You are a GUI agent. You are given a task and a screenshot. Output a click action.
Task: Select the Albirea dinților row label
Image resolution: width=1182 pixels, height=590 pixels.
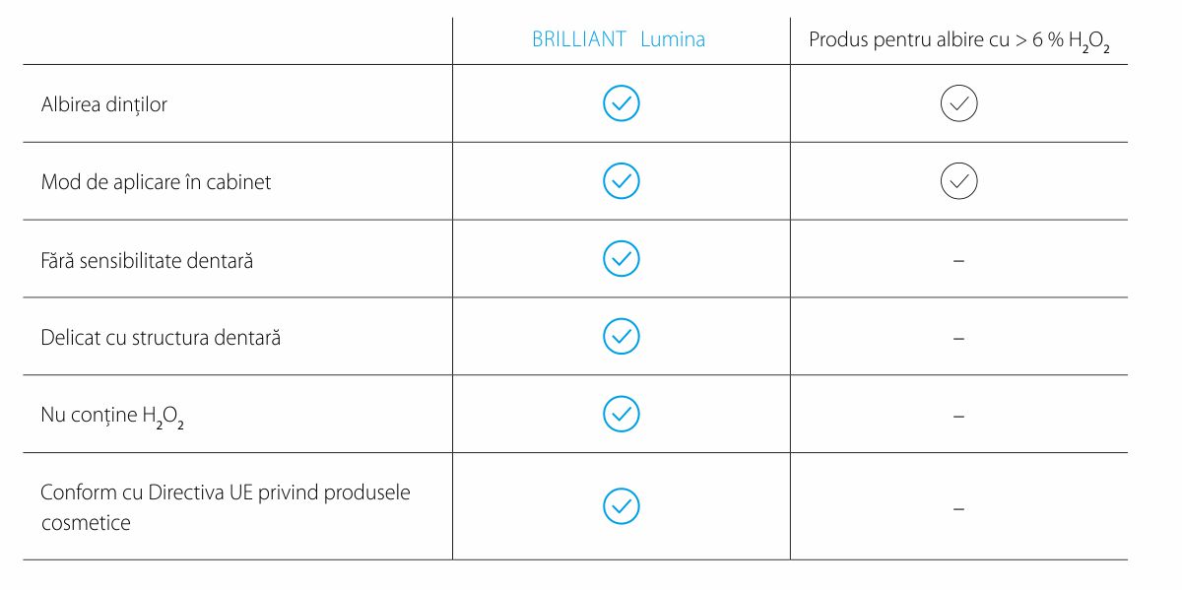click(x=104, y=104)
